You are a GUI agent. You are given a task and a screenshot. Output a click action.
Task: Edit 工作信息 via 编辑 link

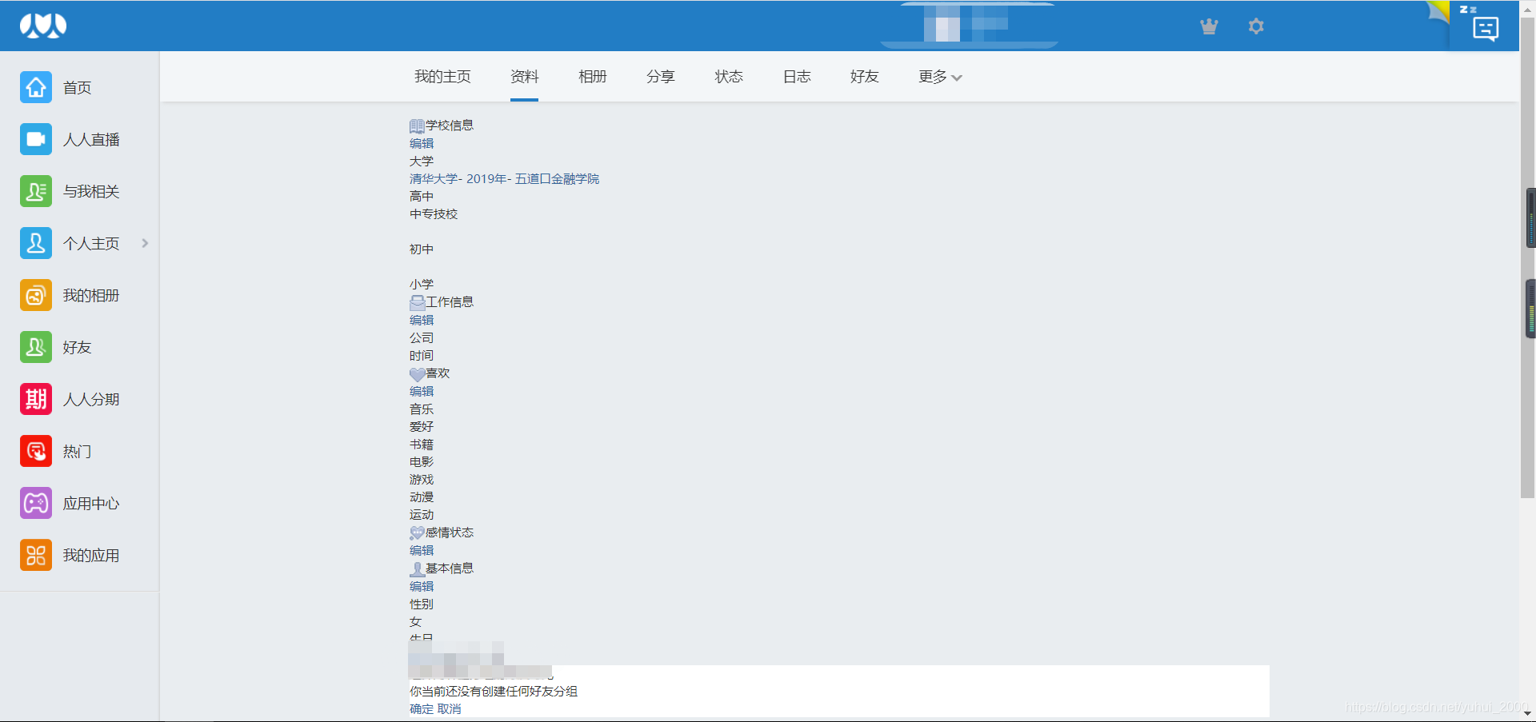[x=422, y=321]
